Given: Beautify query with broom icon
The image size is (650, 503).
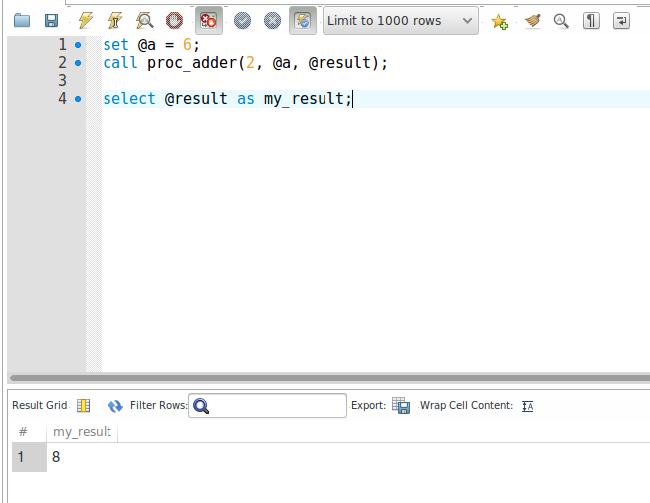Looking at the screenshot, I should coord(532,20).
